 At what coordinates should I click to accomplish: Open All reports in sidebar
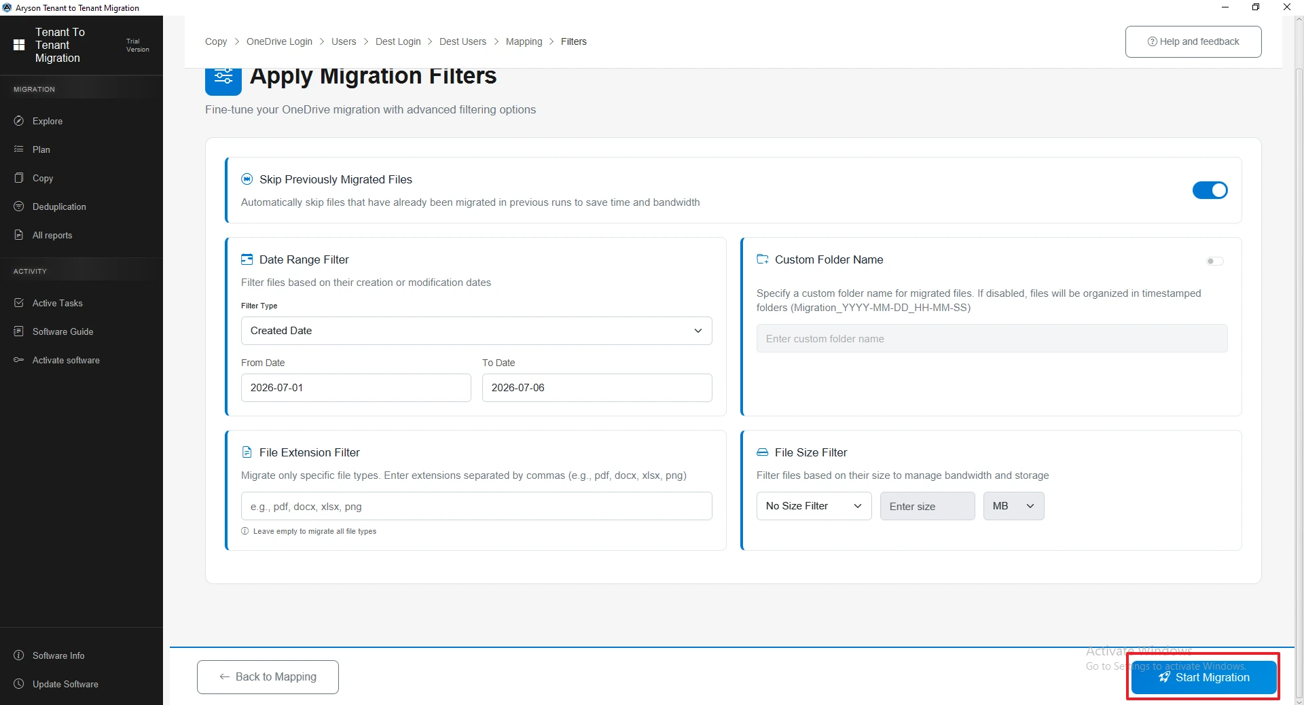[81, 235]
